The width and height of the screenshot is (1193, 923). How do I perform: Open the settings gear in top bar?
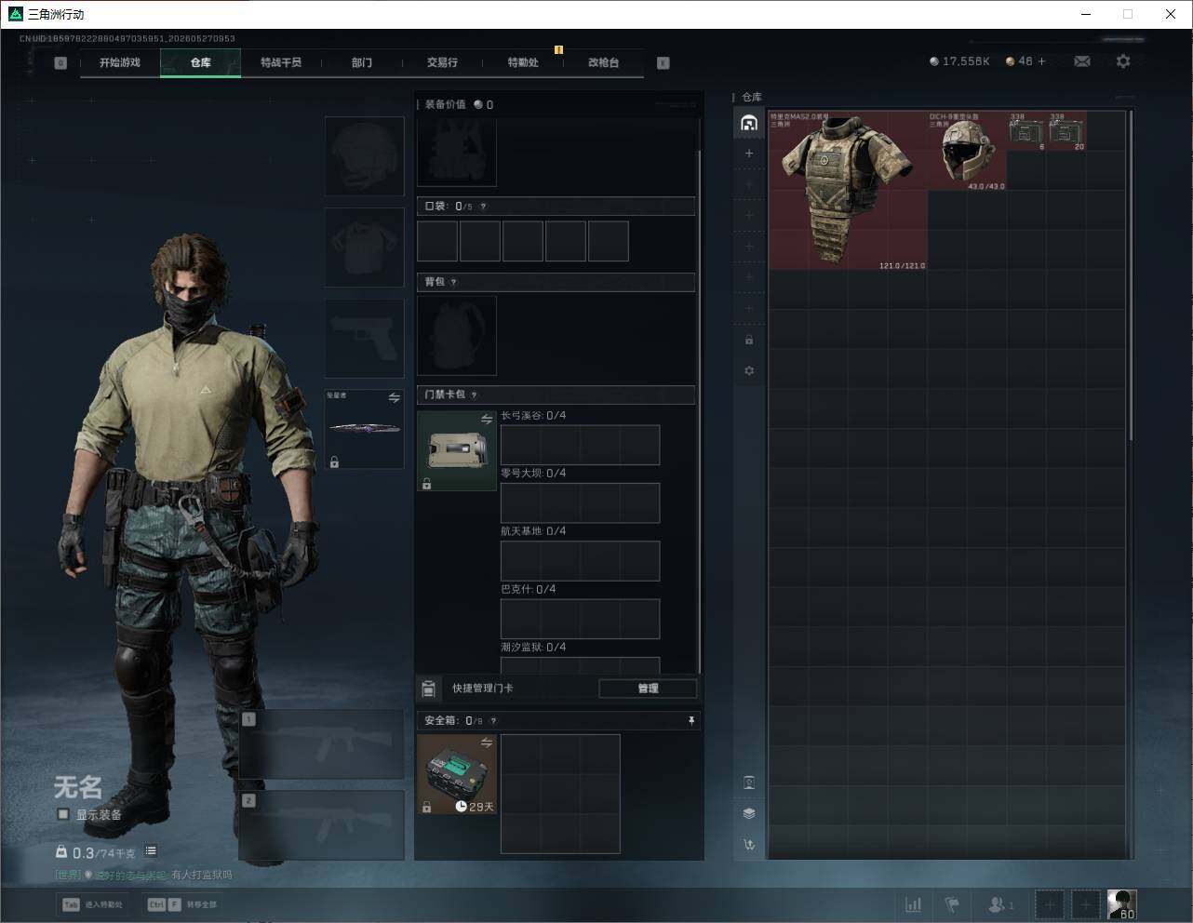click(1123, 61)
